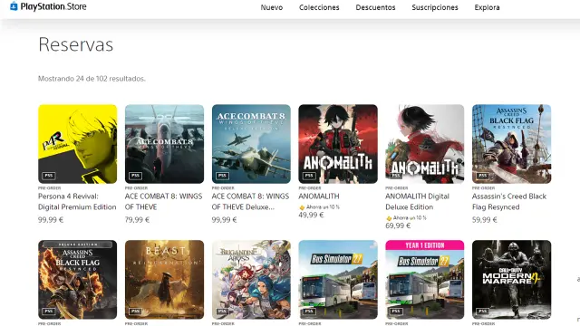Image resolution: width=580 pixels, height=326 pixels.
Task: Open ACE COMBAT 8 Deluxe edition cover
Action: pyautogui.click(x=251, y=144)
